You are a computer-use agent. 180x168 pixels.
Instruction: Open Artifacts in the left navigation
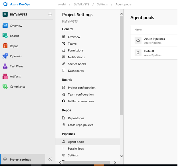(x=15, y=77)
